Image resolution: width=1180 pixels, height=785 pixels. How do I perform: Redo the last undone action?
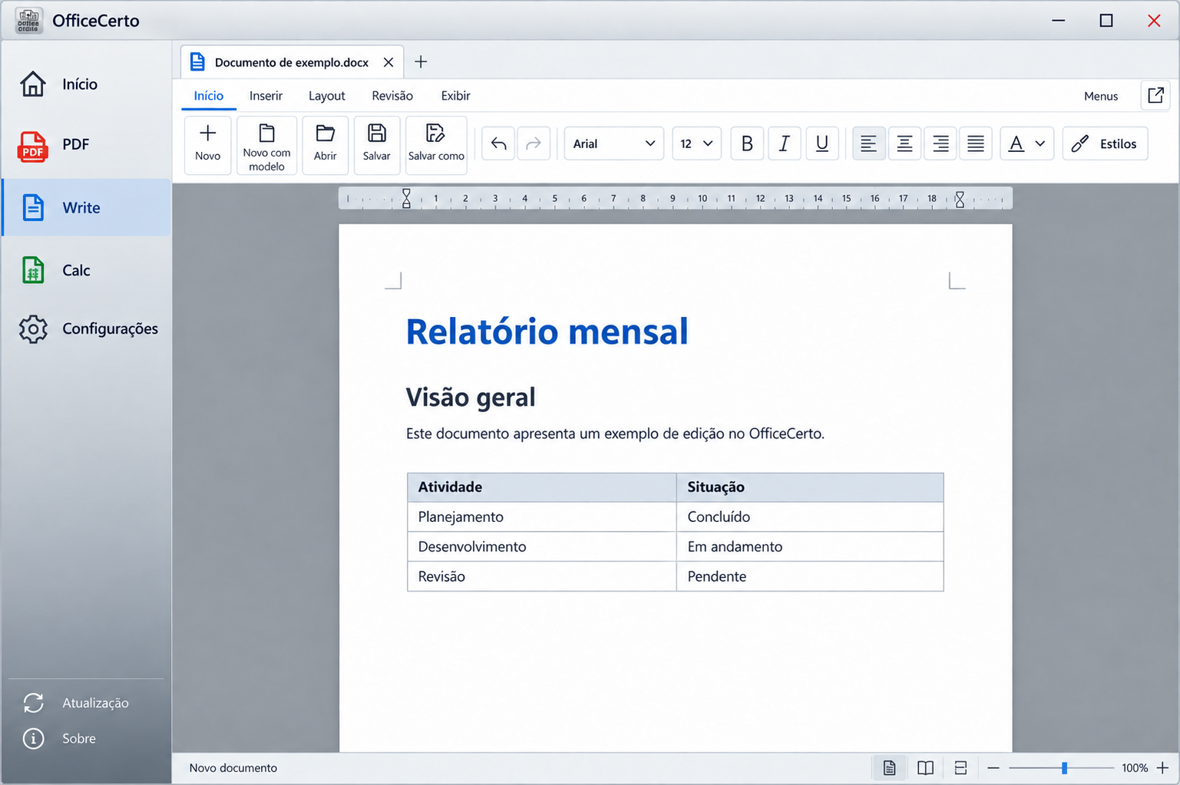coord(534,143)
